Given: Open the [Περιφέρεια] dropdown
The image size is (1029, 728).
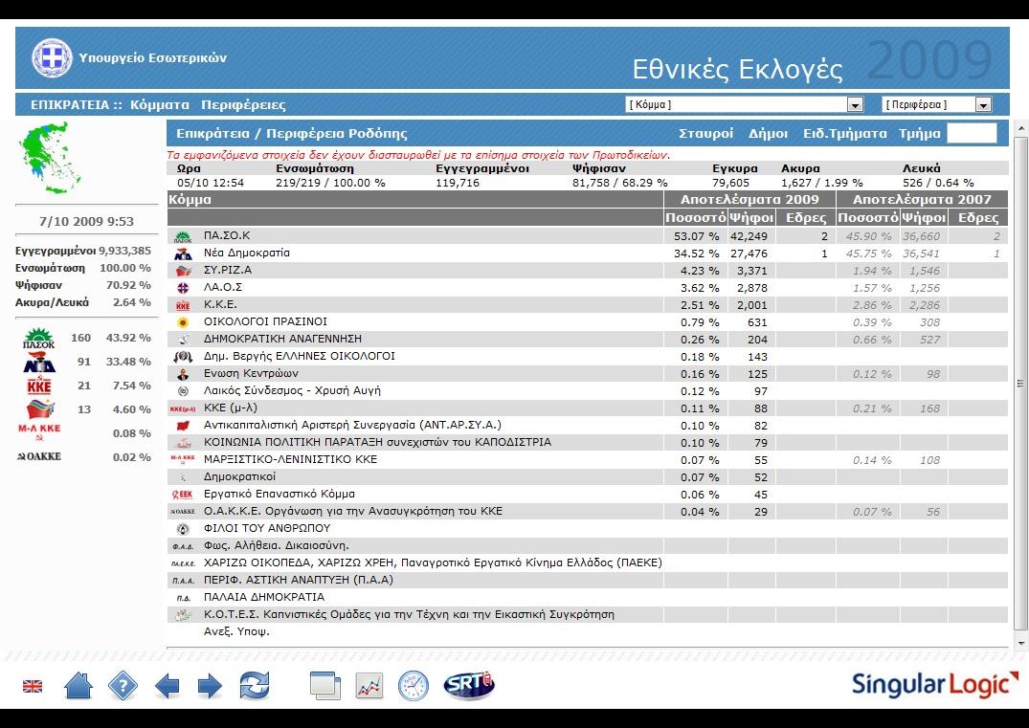Looking at the screenshot, I should (936, 104).
